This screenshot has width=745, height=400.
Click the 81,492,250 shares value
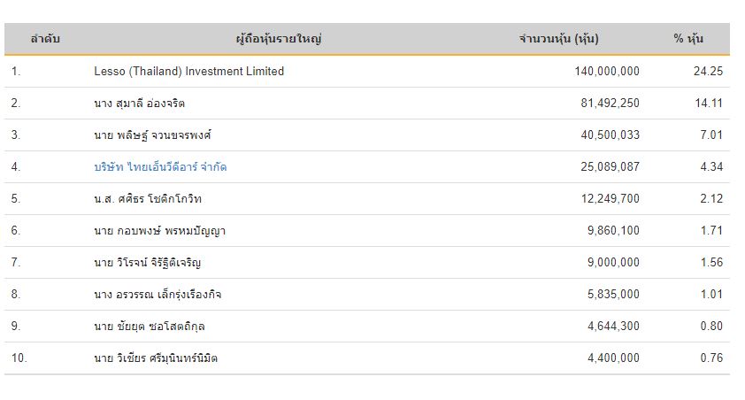coord(610,103)
